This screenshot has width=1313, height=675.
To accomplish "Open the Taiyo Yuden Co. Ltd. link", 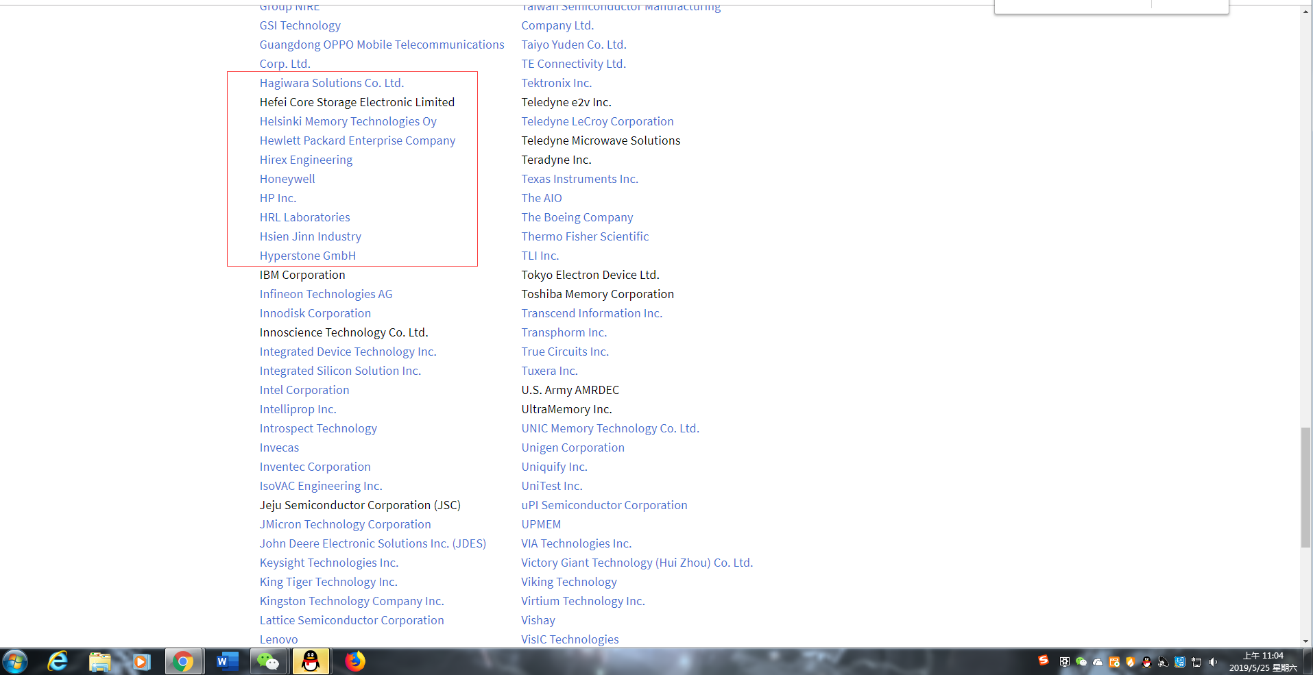I will (574, 45).
